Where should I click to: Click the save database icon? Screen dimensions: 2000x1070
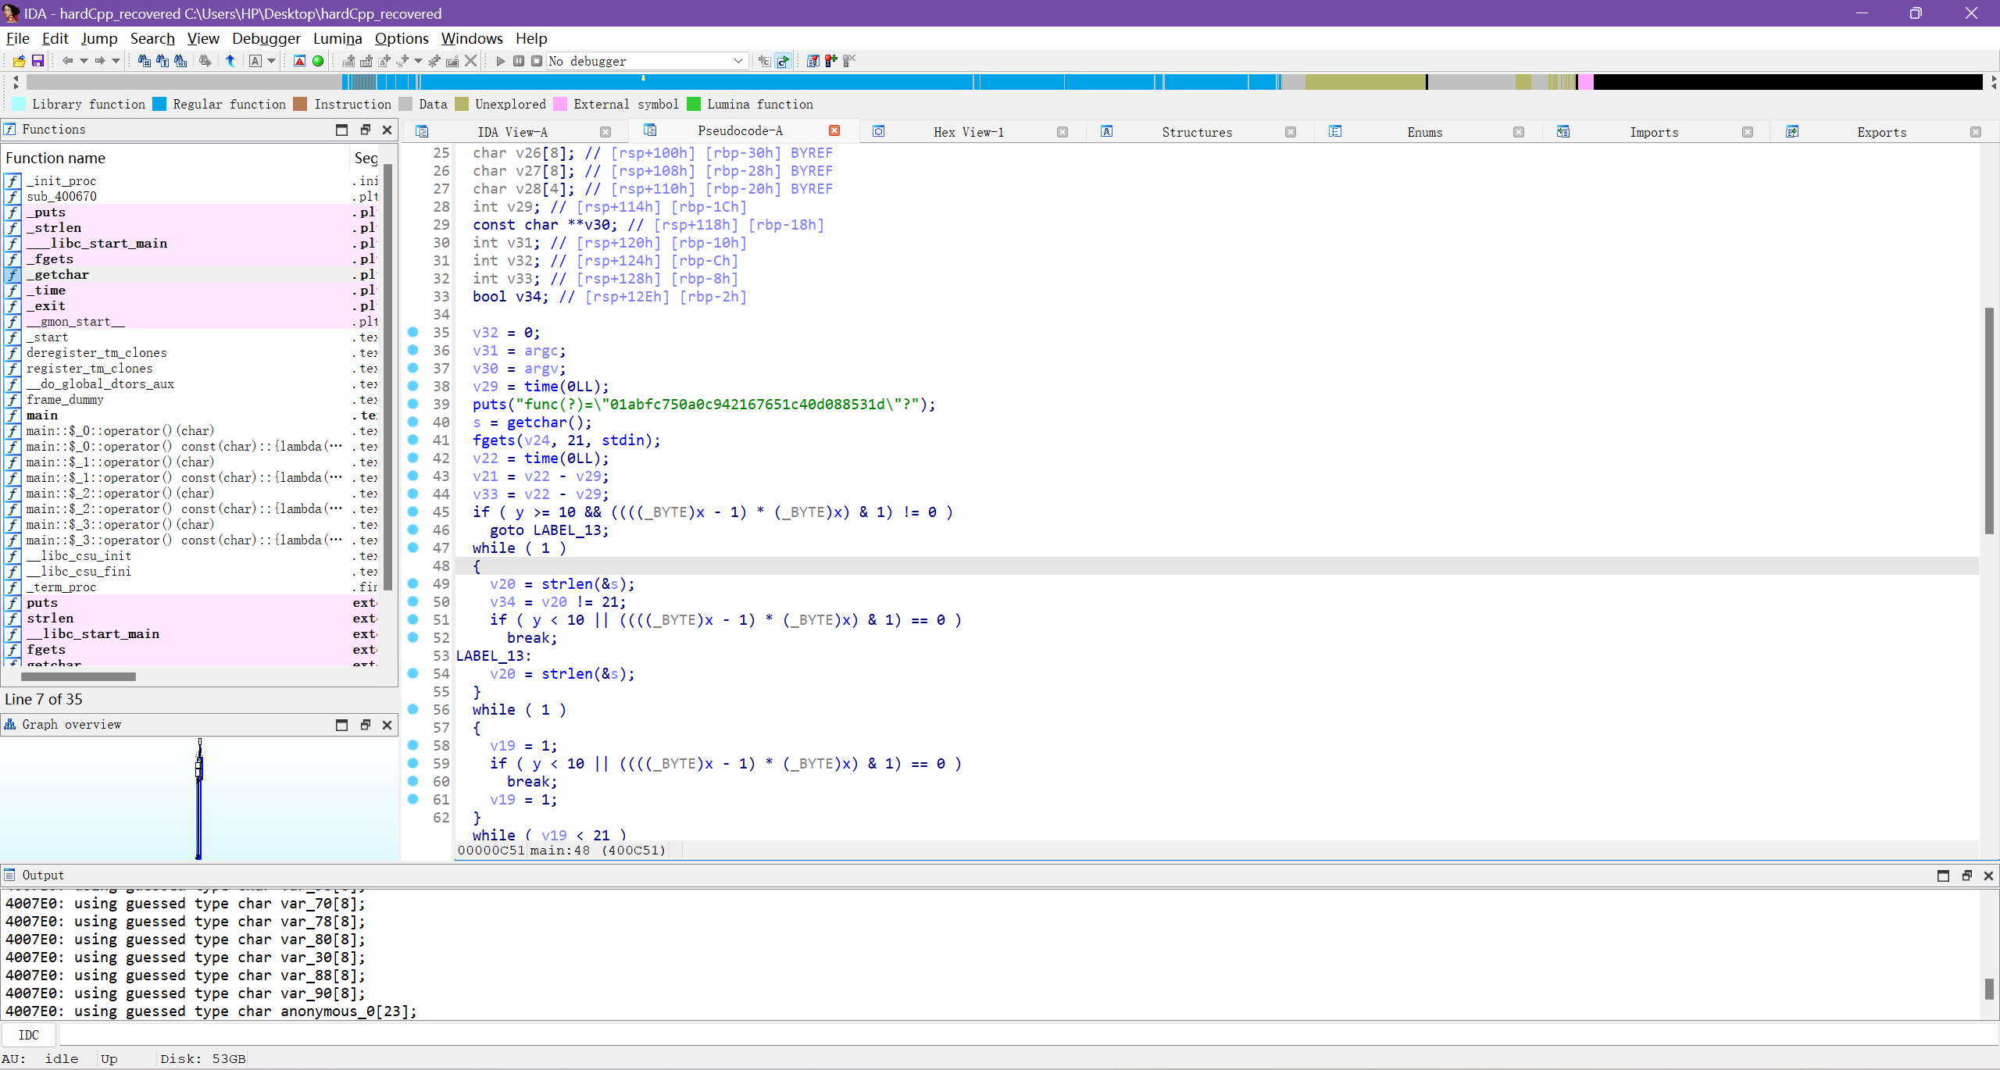point(37,61)
